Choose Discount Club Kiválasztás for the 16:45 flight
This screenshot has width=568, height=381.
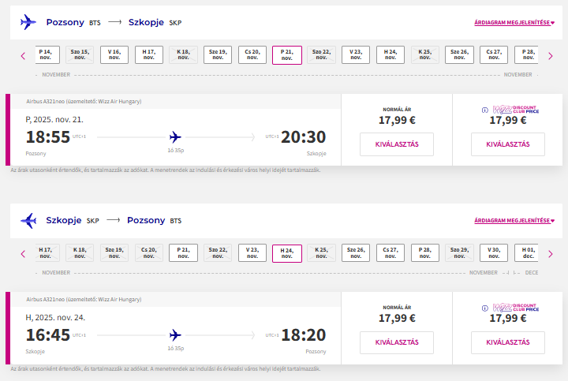tap(508, 342)
